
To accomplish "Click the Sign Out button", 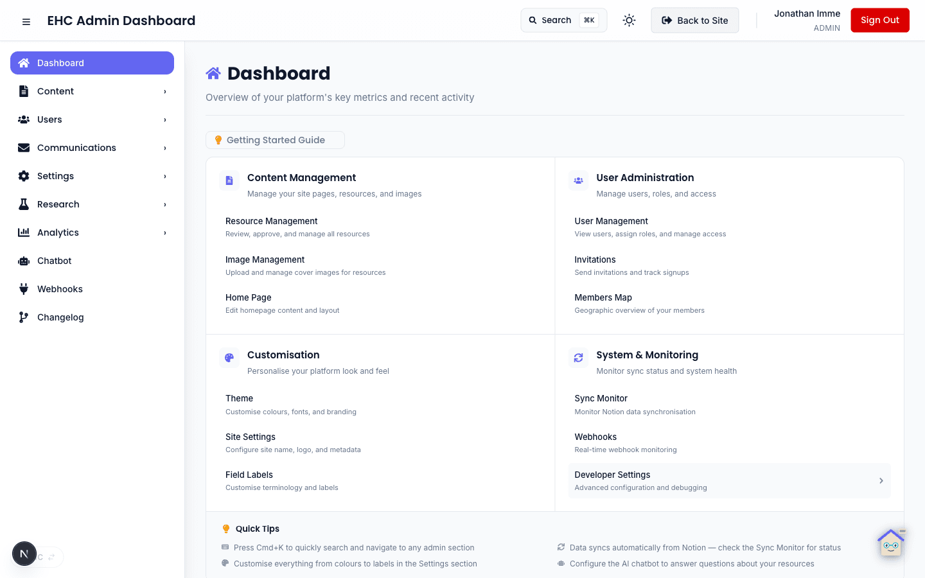I will coord(879,20).
